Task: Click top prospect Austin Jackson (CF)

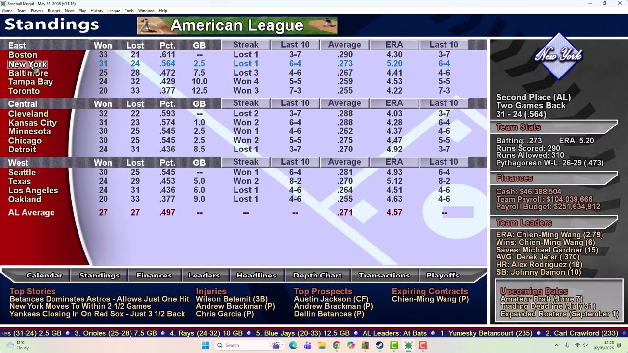Action: coord(331,299)
